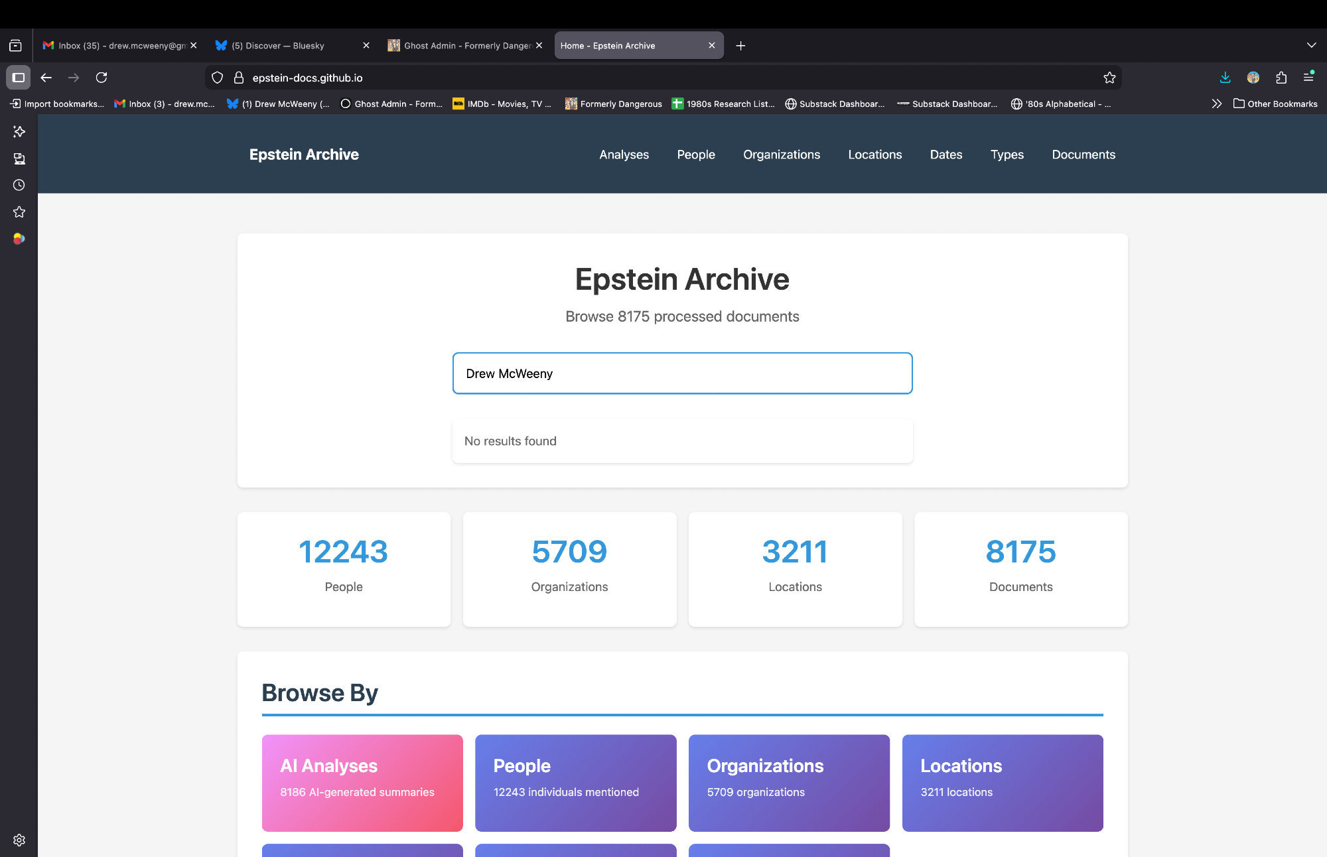Bookmark this page with star icon
This screenshot has width=1327, height=857.
(x=1109, y=78)
